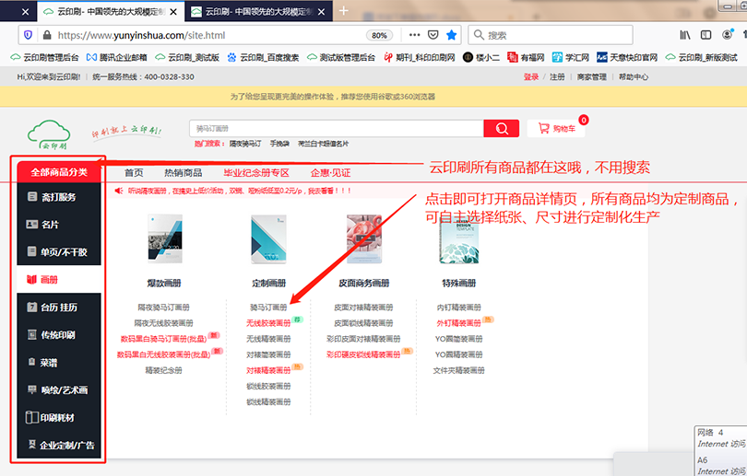Switch to the 热销商品 tab
Image resolution: width=747 pixels, height=476 pixels.
point(183,172)
